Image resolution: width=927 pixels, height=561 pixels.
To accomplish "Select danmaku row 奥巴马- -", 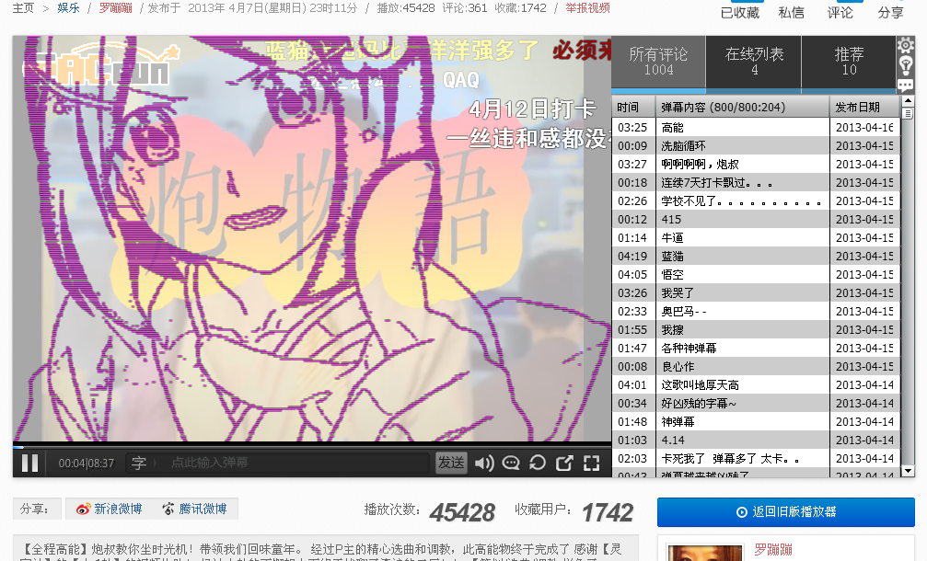I will coord(756,311).
